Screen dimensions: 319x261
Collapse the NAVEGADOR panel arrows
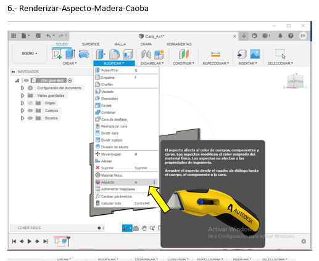click(13, 71)
